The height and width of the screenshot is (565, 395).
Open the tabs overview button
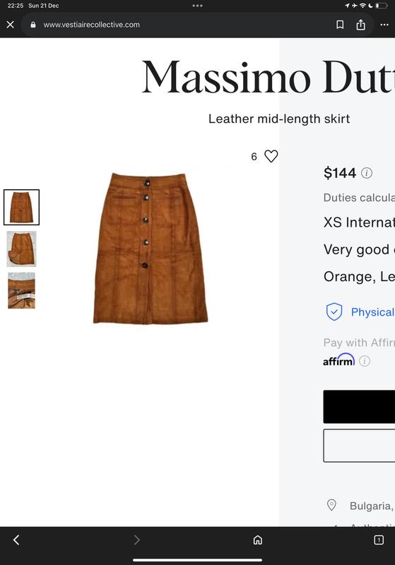pos(379,540)
